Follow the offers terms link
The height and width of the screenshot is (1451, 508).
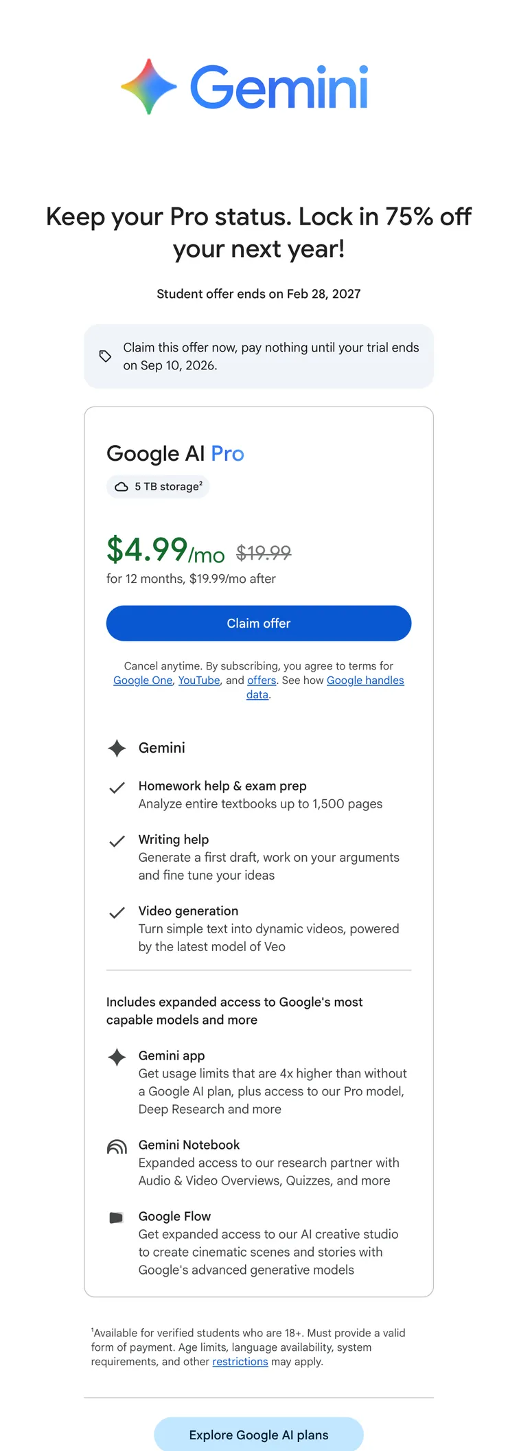262,680
